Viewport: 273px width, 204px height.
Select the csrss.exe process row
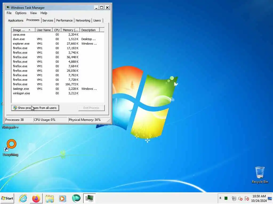(x=58, y=35)
